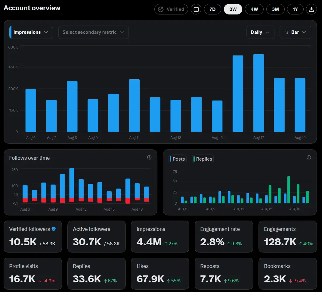Click the Aug 11 impressions bar

pos(134,105)
